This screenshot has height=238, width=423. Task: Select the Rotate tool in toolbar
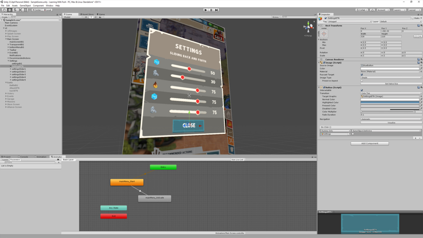pos(15,10)
